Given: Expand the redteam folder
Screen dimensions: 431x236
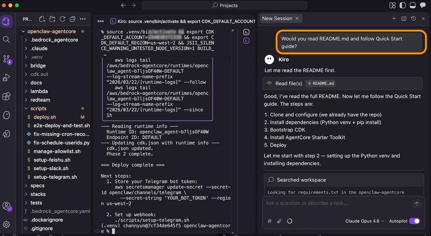Looking at the screenshot, I should pyautogui.click(x=40, y=100).
